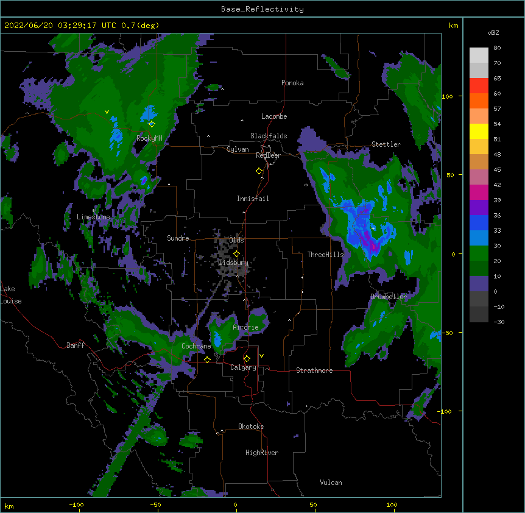The width and height of the screenshot is (525, 513).
Task: Click the yellow diamond marker below RedDeer
Action: 259,171
